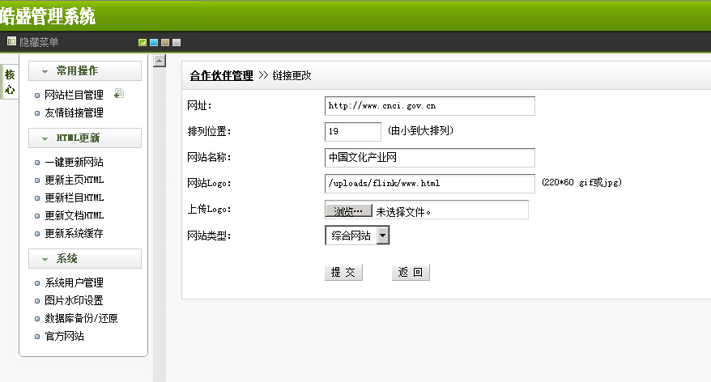Open 更新文档HTML
This screenshot has height=382, width=711.
pos(75,216)
